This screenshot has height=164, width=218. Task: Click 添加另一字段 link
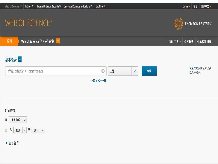click(99, 80)
